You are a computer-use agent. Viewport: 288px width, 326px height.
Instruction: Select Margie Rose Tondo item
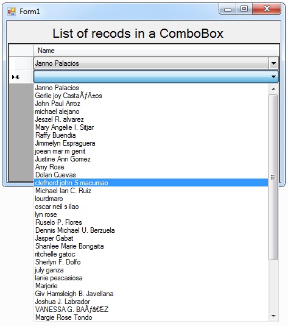(x=151, y=317)
